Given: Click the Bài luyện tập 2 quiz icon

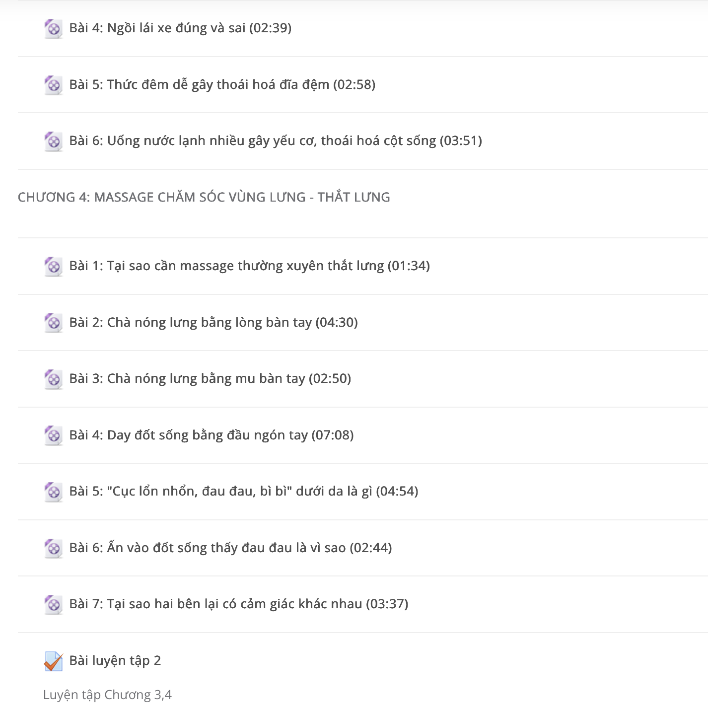Looking at the screenshot, I should pyautogui.click(x=53, y=661).
